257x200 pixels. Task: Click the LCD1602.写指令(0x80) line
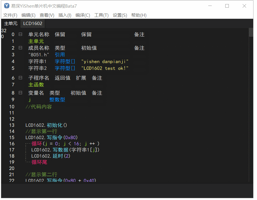click(x=51, y=137)
